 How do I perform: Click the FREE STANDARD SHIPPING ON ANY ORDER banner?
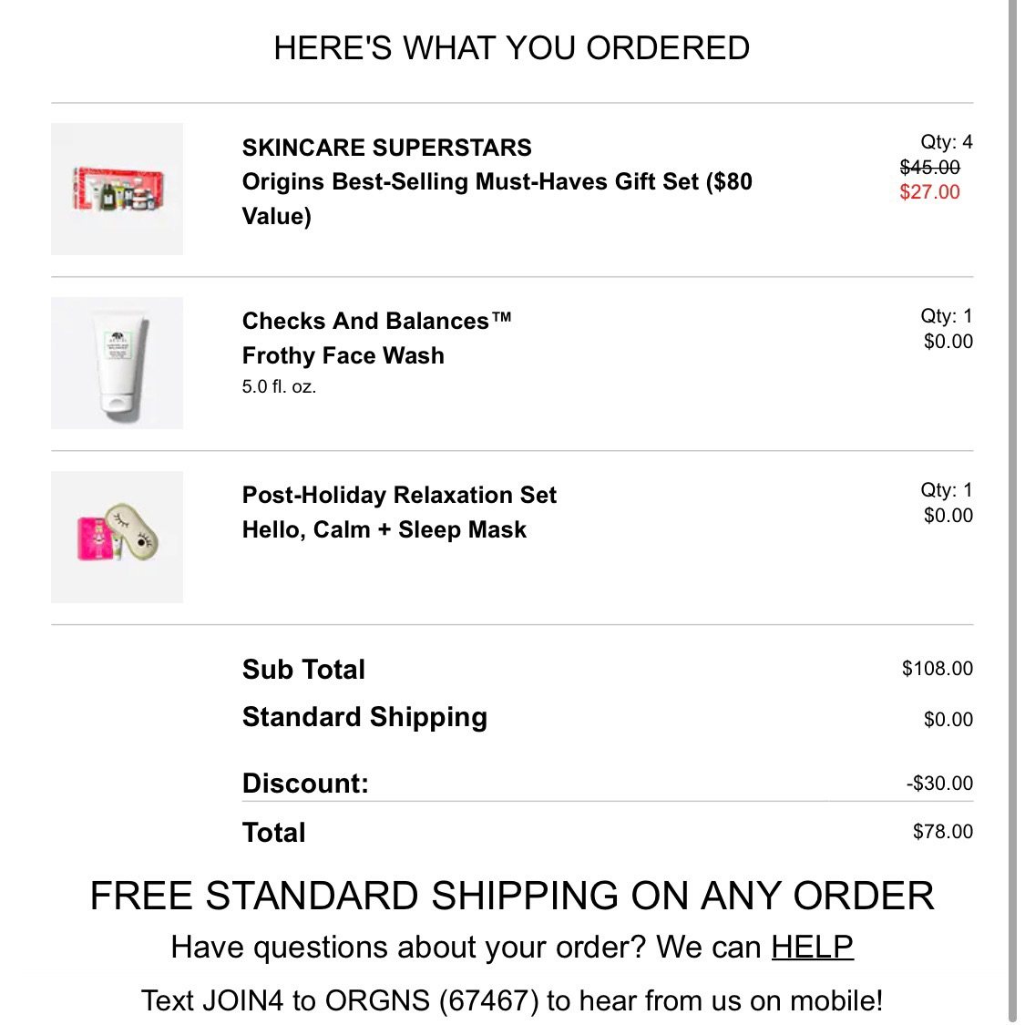click(x=512, y=896)
